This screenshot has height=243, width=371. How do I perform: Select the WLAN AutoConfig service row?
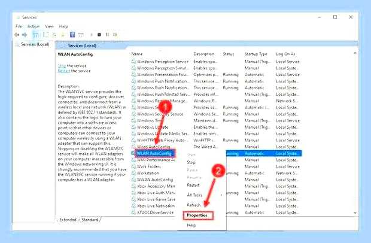[x=154, y=153]
